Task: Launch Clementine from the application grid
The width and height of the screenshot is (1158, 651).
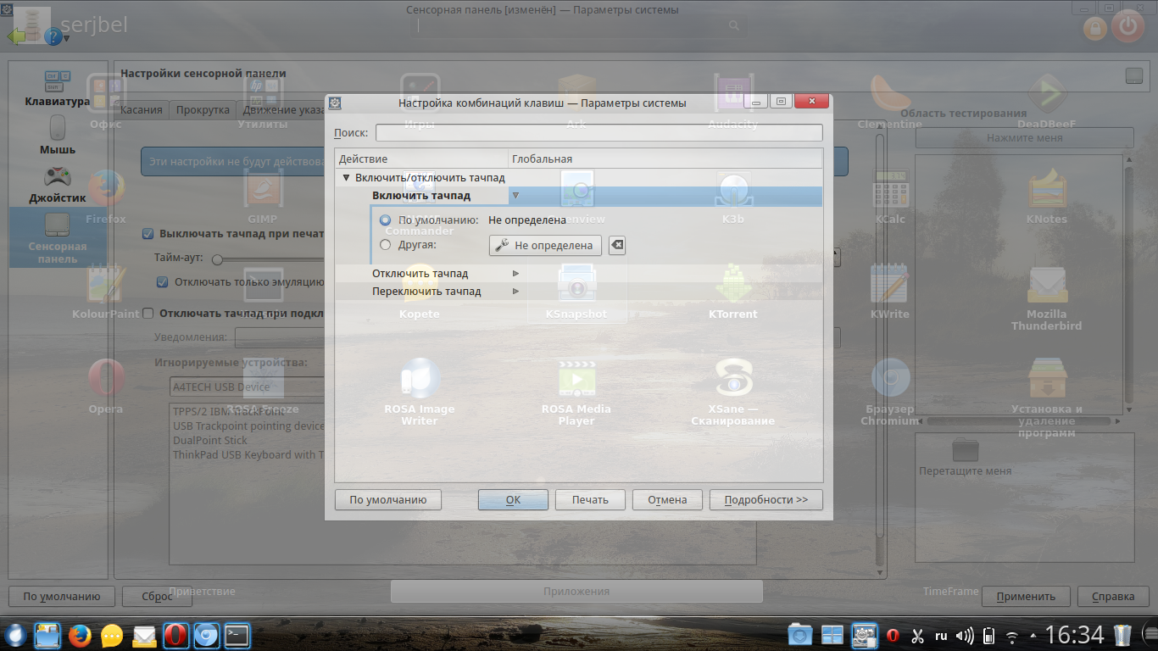Action: [889, 102]
